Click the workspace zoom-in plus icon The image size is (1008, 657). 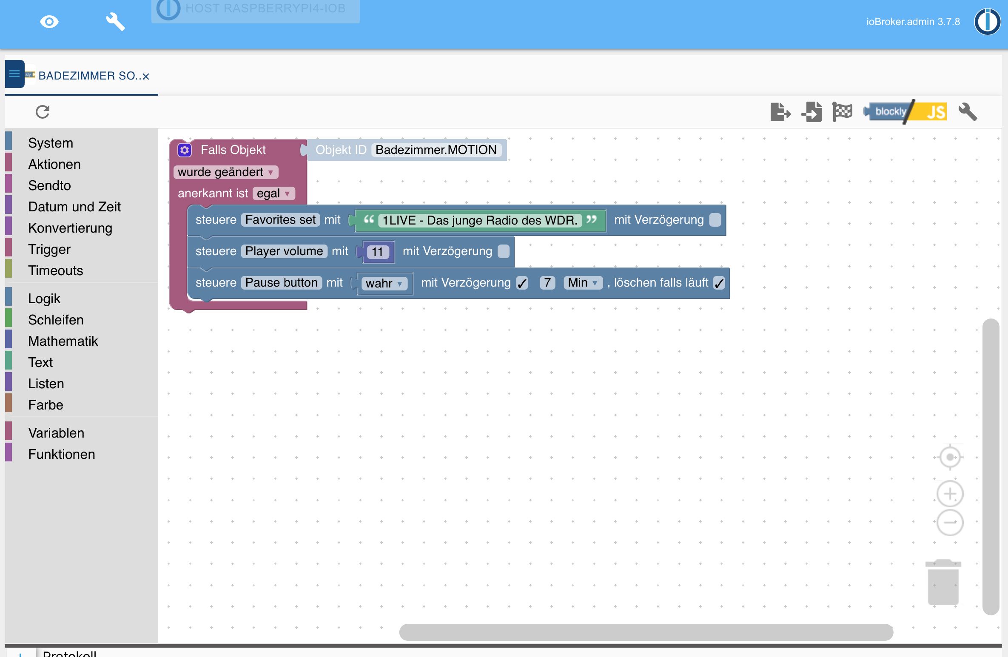[x=950, y=494]
